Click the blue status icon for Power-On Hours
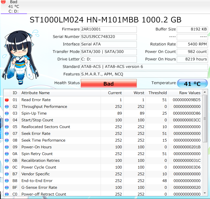 click(x=7, y=147)
